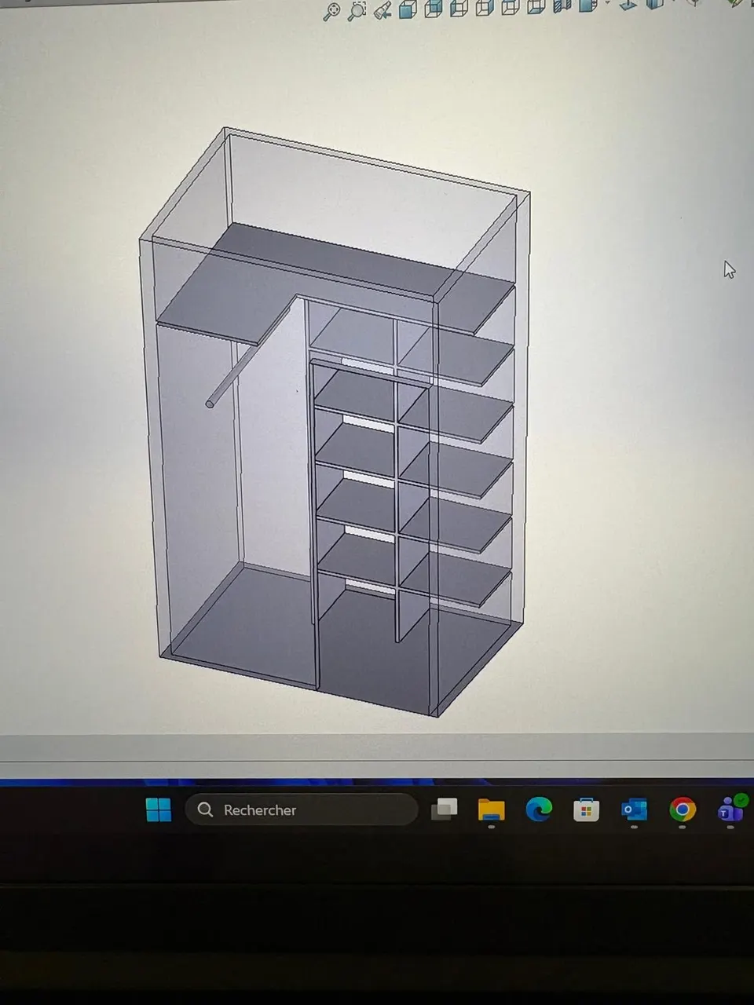The height and width of the screenshot is (1005, 754).
Task: Click the Previous View icon
Action: pos(382,11)
